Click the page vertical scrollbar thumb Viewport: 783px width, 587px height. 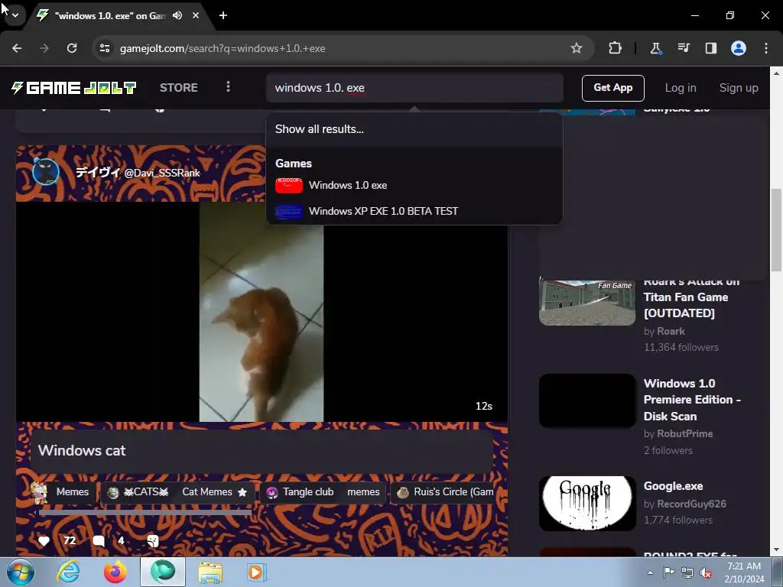tap(776, 229)
